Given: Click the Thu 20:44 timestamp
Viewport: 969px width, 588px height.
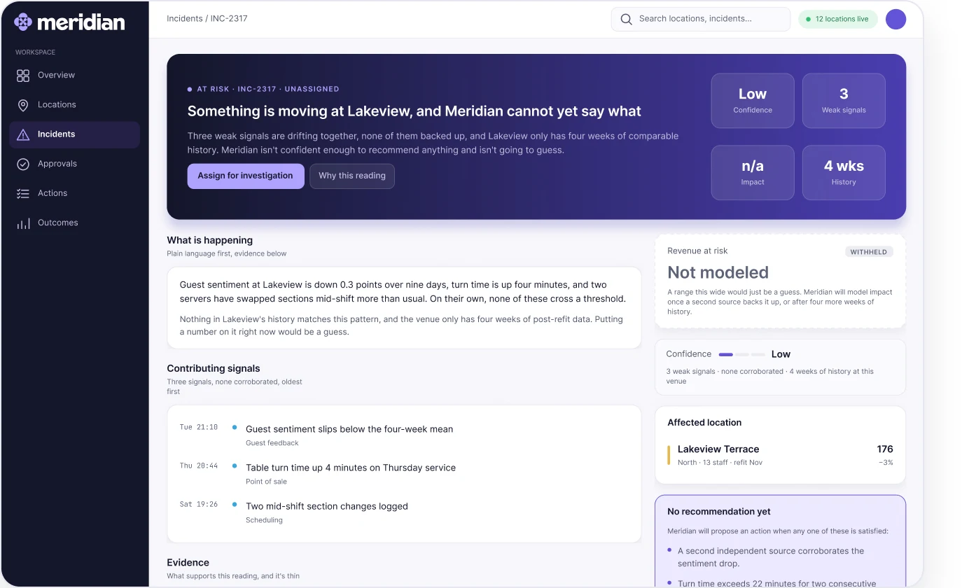Looking at the screenshot, I should pyautogui.click(x=199, y=465).
